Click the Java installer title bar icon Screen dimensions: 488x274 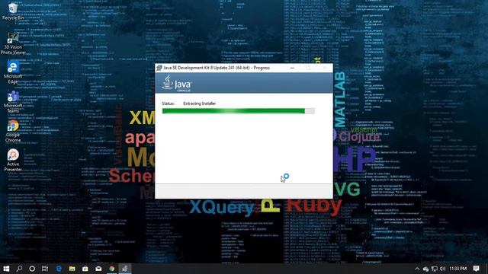click(159, 68)
